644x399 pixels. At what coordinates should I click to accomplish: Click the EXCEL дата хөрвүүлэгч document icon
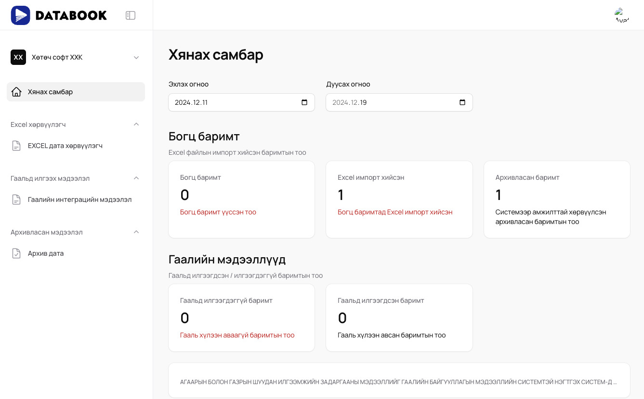click(x=16, y=146)
